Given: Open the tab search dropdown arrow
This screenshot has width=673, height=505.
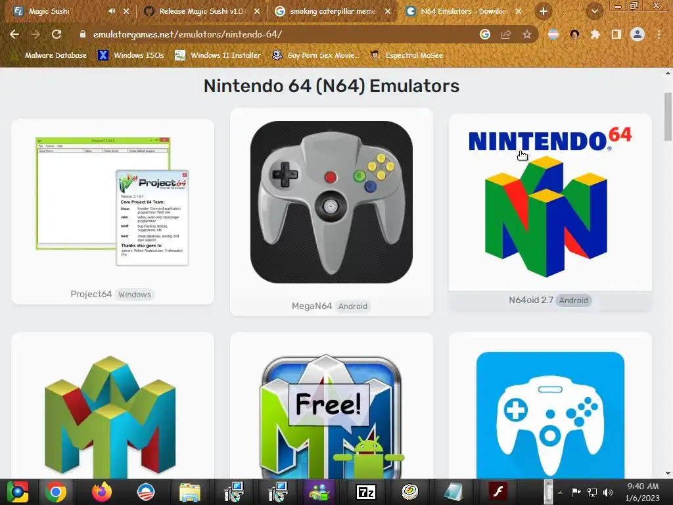Looking at the screenshot, I should (x=594, y=12).
